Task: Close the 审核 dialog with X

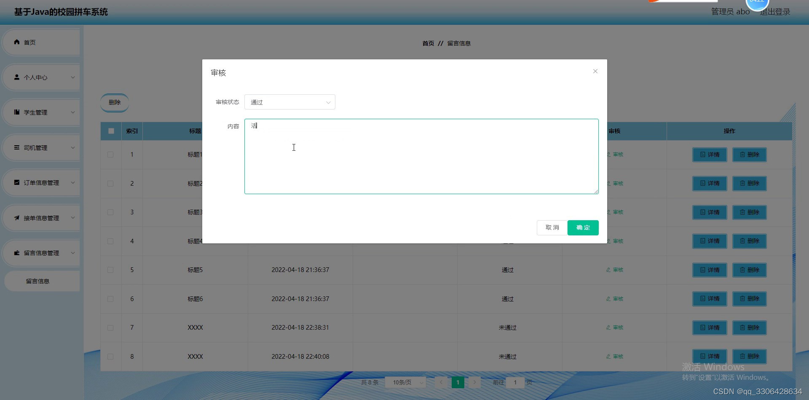Action: [595, 71]
